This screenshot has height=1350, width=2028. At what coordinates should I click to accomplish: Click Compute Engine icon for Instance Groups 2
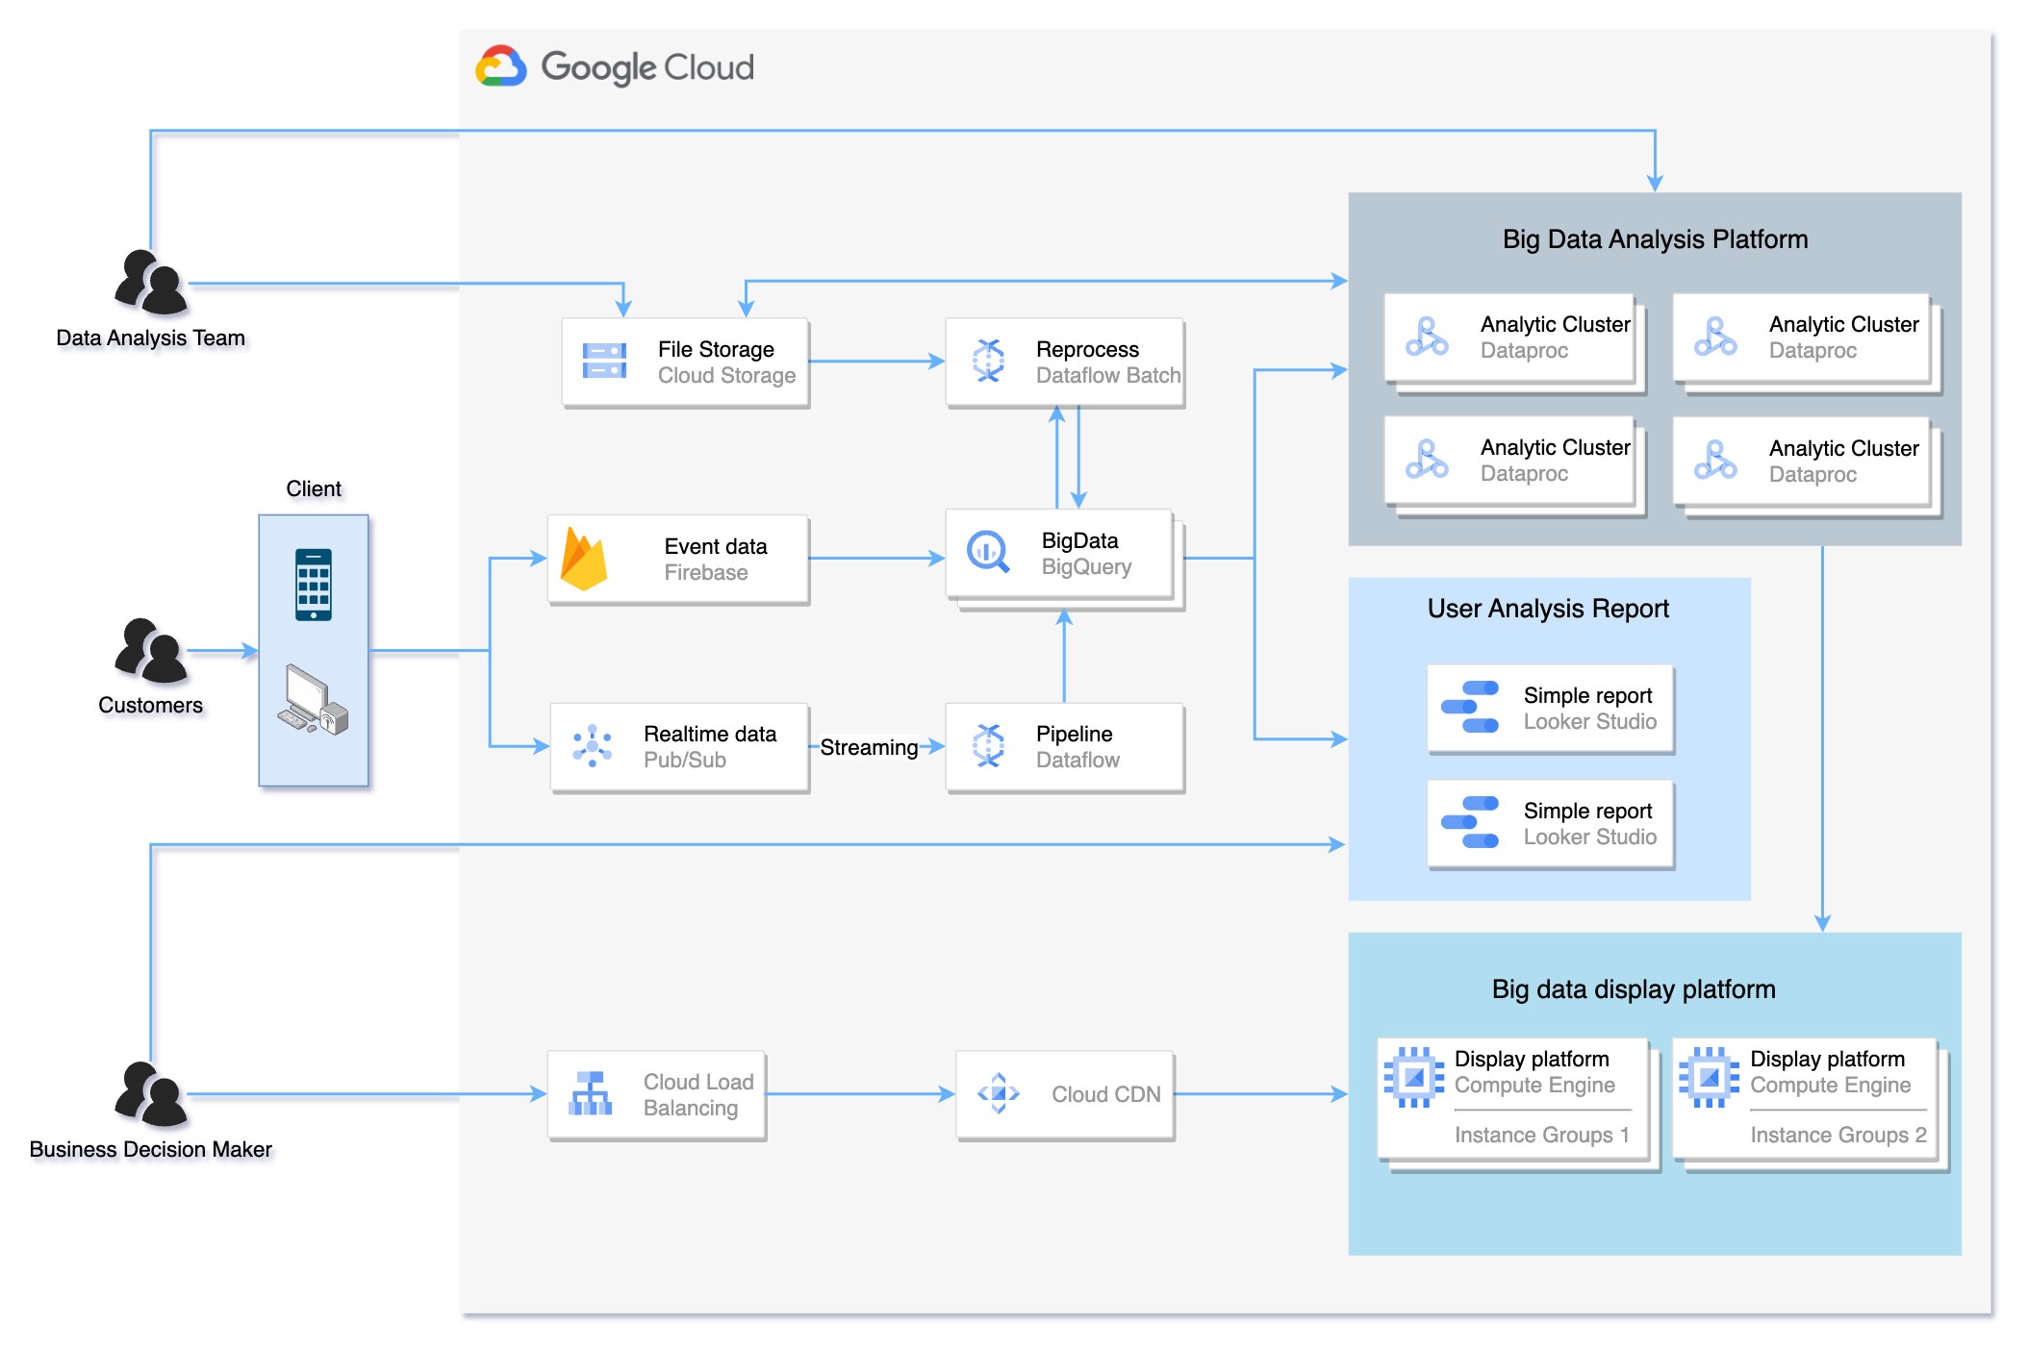(x=1710, y=1077)
